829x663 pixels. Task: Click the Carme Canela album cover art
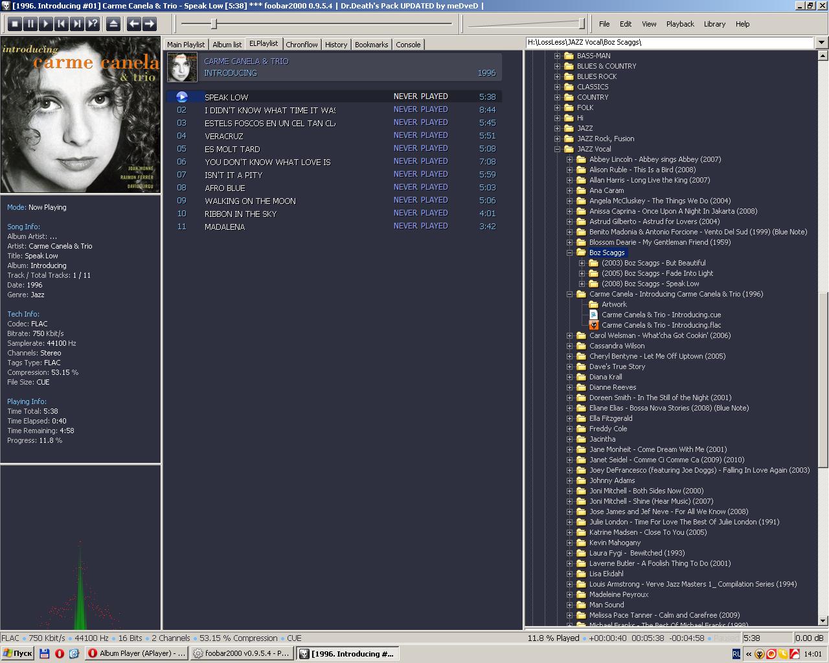(x=80, y=115)
